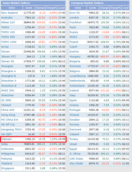Click the European table Quote column header
The image size is (132, 172).
coord(93,8)
